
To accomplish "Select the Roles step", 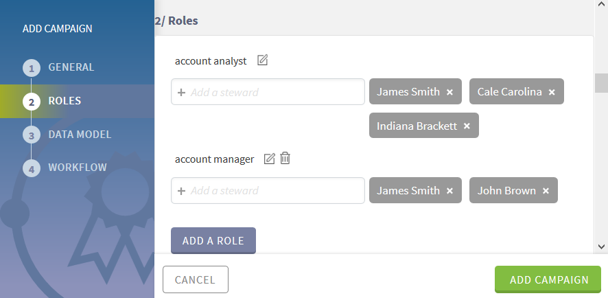I will click(x=65, y=101).
